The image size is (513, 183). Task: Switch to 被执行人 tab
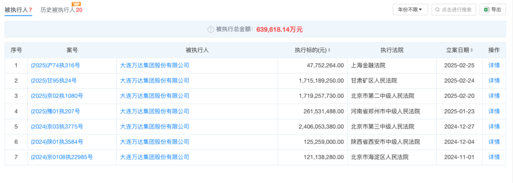pyautogui.click(x=19, y=10)
